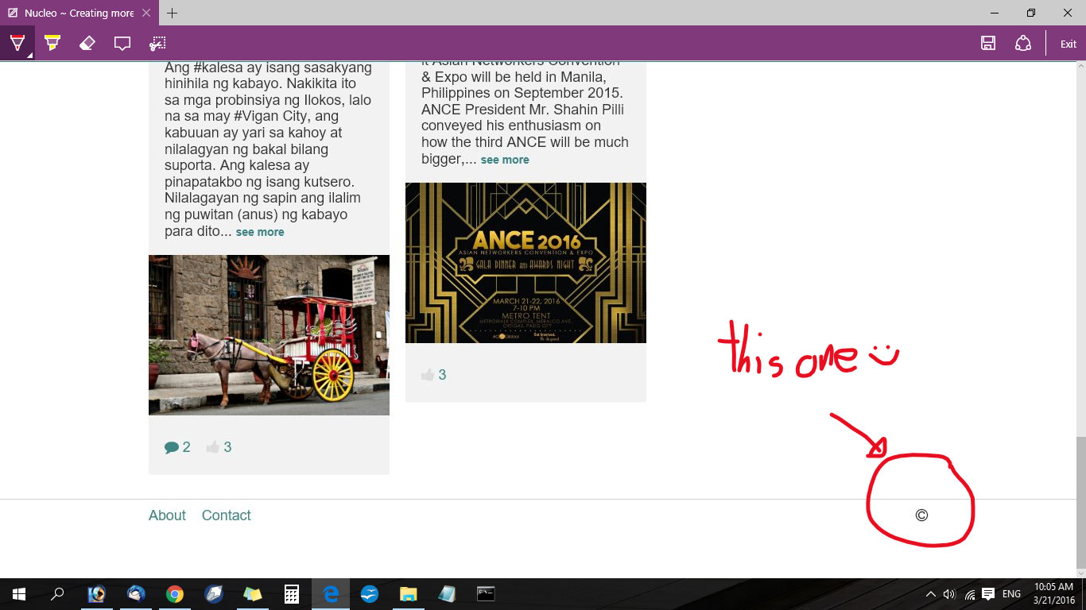Share the web note
This screenshot has width=1086, height=610.
(x=1023, y=43)
